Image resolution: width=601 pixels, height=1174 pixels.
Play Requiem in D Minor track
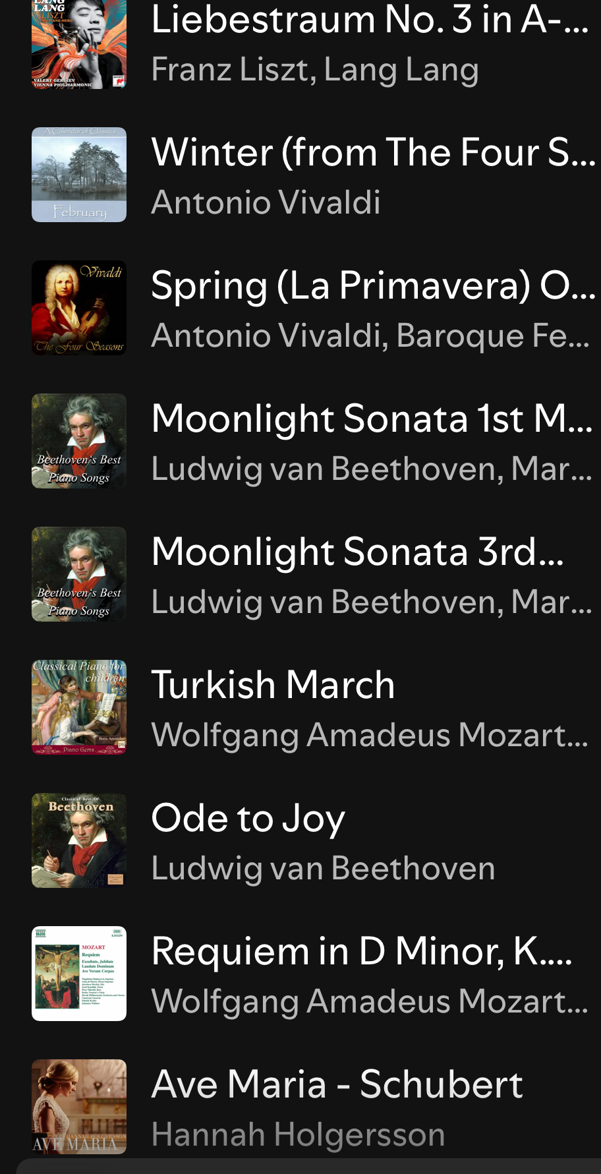click(x=361, y=952)
